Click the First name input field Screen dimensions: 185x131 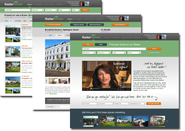(x=90, y=103)
